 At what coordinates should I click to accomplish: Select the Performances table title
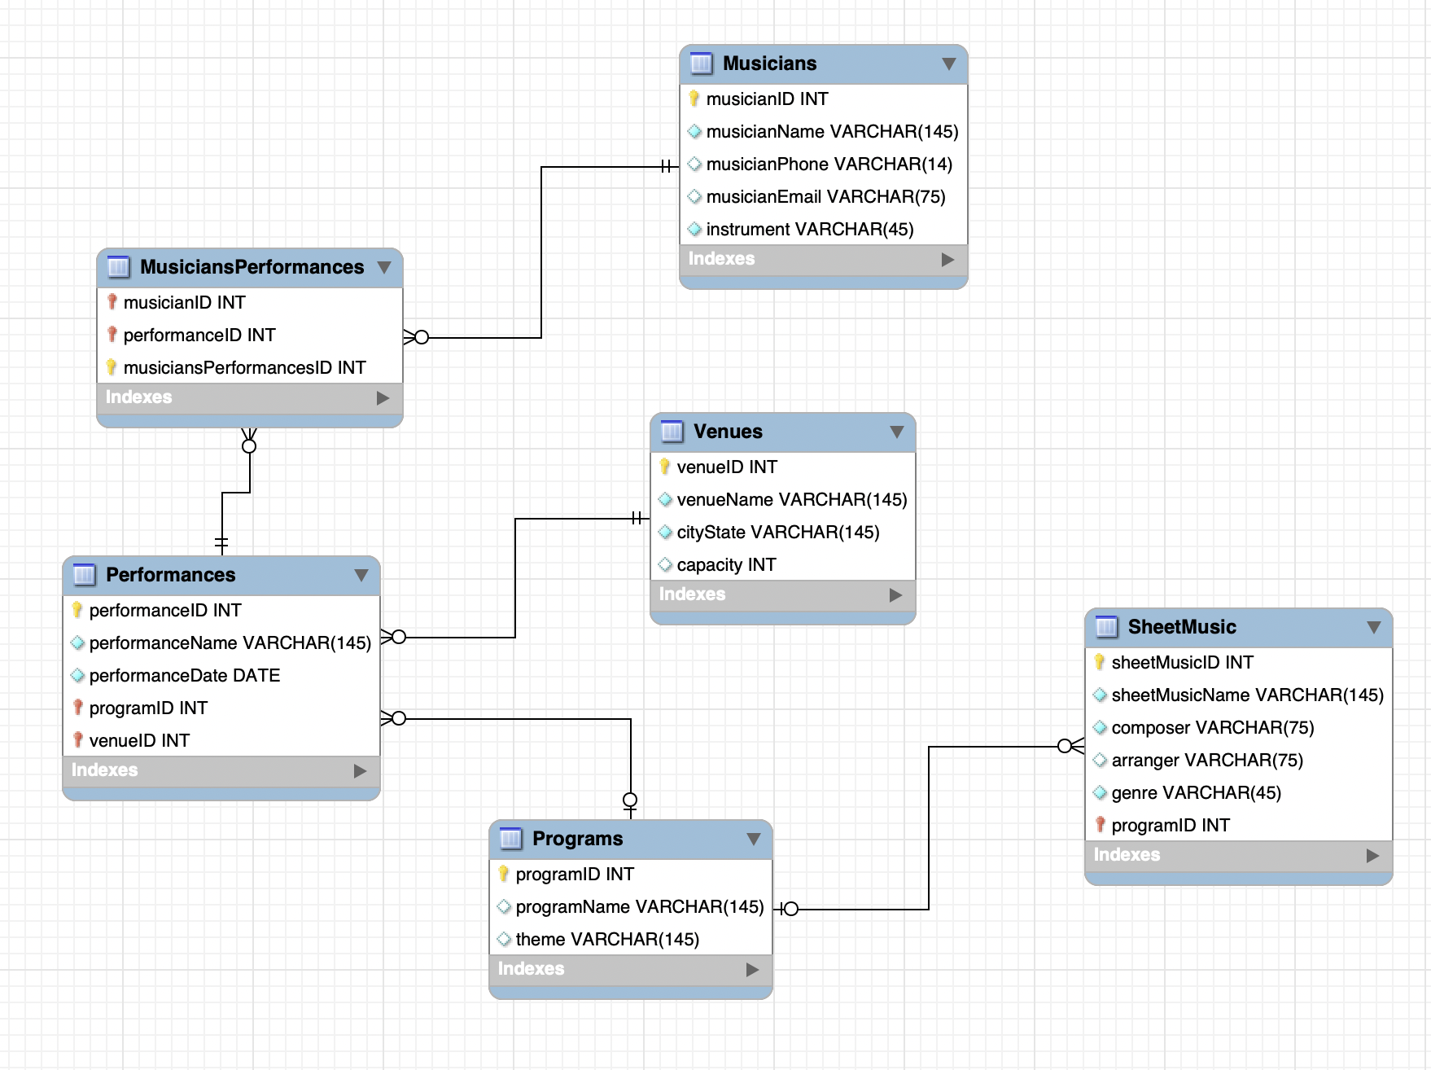coord(170,575)
